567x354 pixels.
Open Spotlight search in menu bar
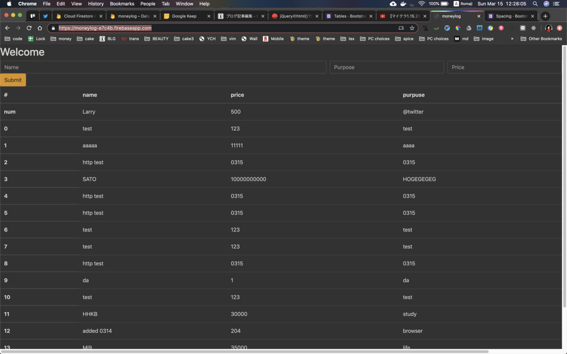535,4
